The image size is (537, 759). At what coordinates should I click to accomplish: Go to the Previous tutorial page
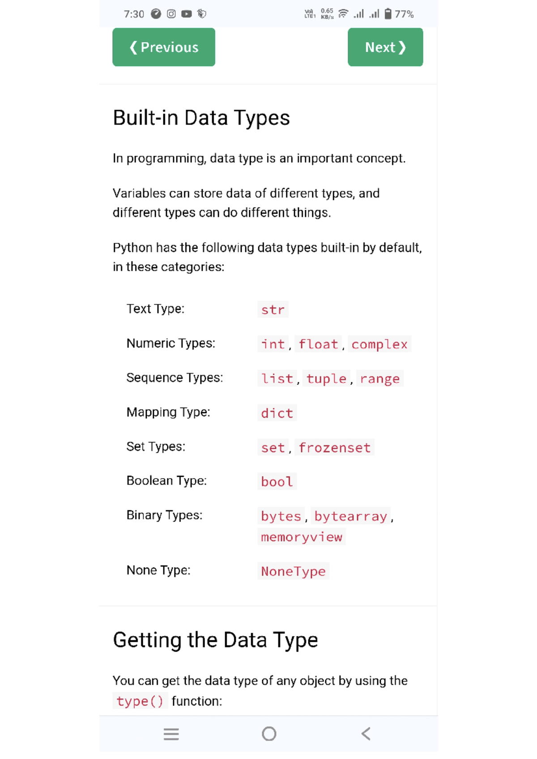click(x=164, y=47)
